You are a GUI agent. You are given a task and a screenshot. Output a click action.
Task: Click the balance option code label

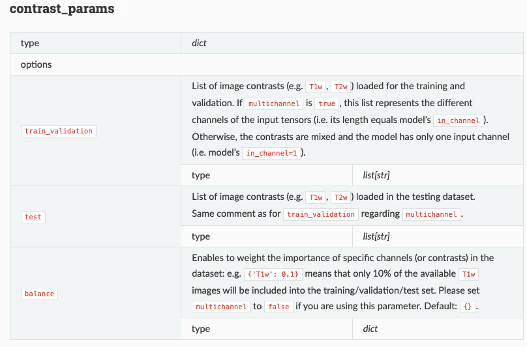coord(39,294)
